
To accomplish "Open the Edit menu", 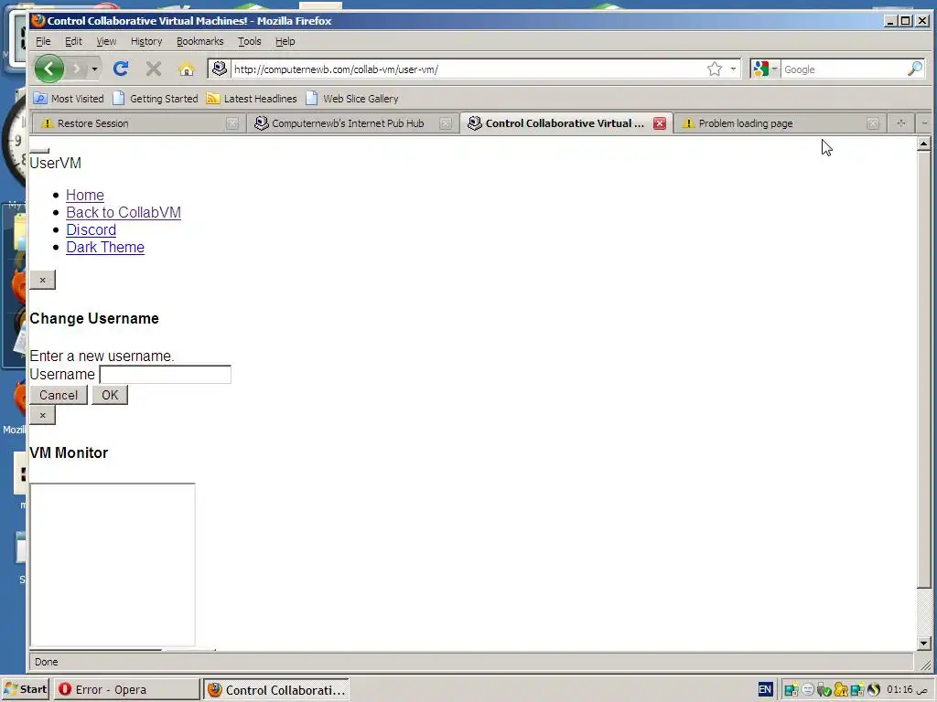I will click(73, 41).
